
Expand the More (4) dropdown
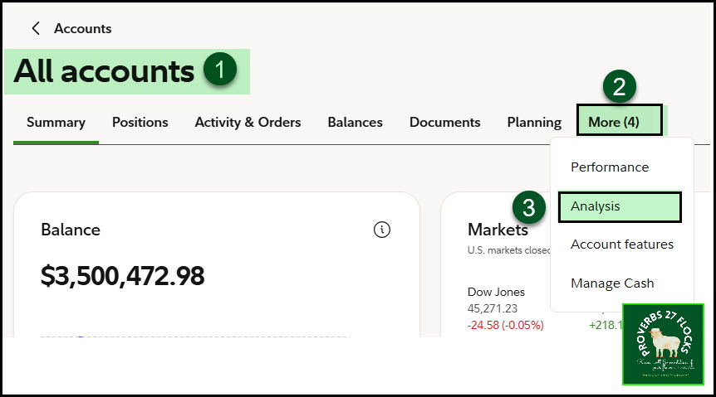[x=619, y=122]
